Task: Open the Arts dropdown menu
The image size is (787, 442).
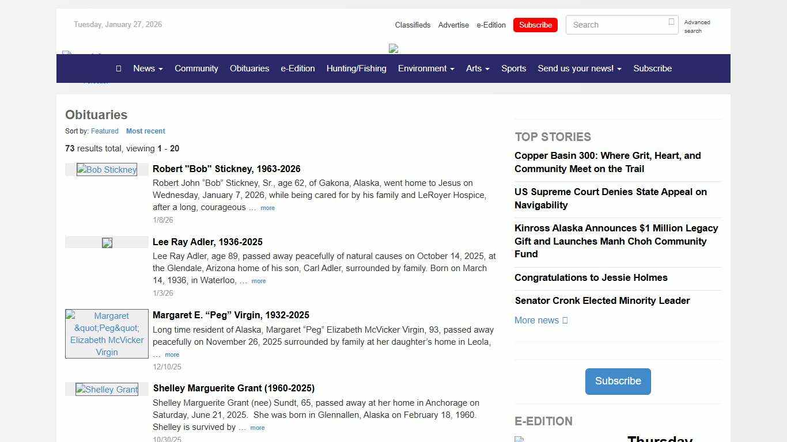Action: click(x=478, y=68)
